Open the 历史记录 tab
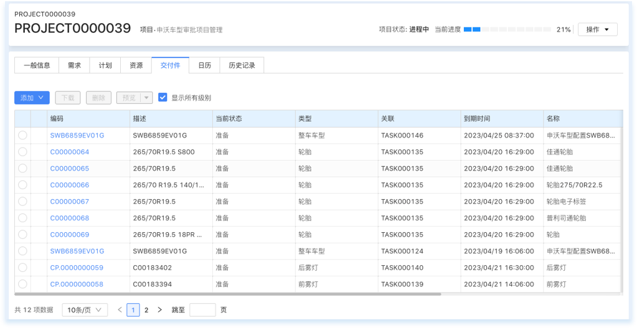Viewport: 637px width, 328px height. pos(242,65)
